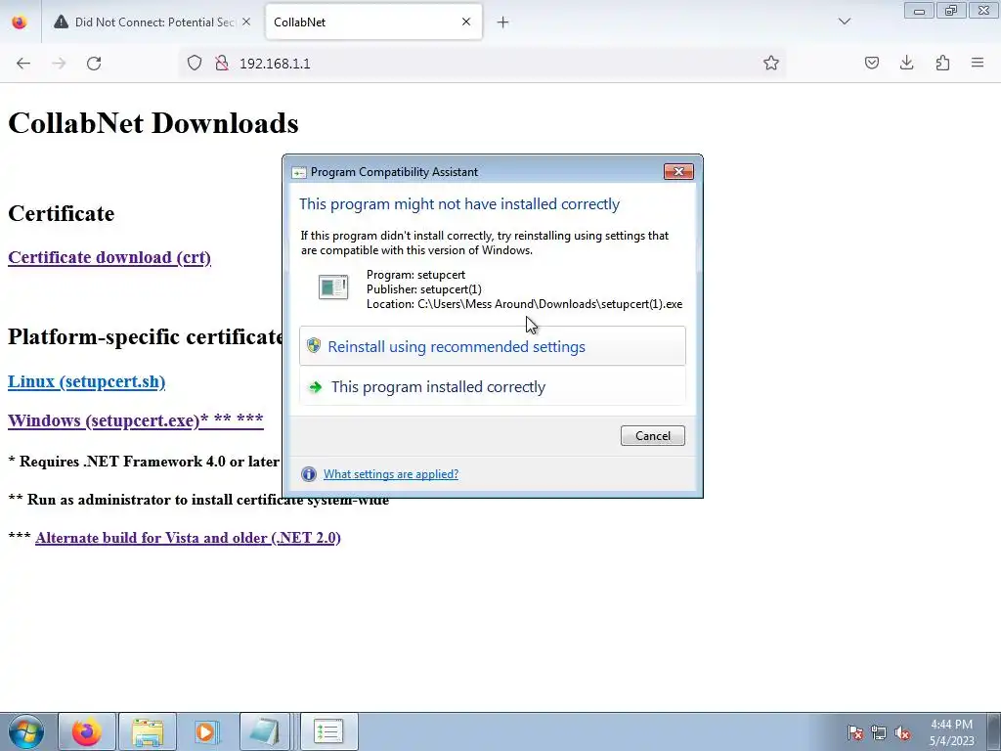1001x751 pixels.
Task: Switch to the Did Not Connect tab
Action: [x=152, y=22]
